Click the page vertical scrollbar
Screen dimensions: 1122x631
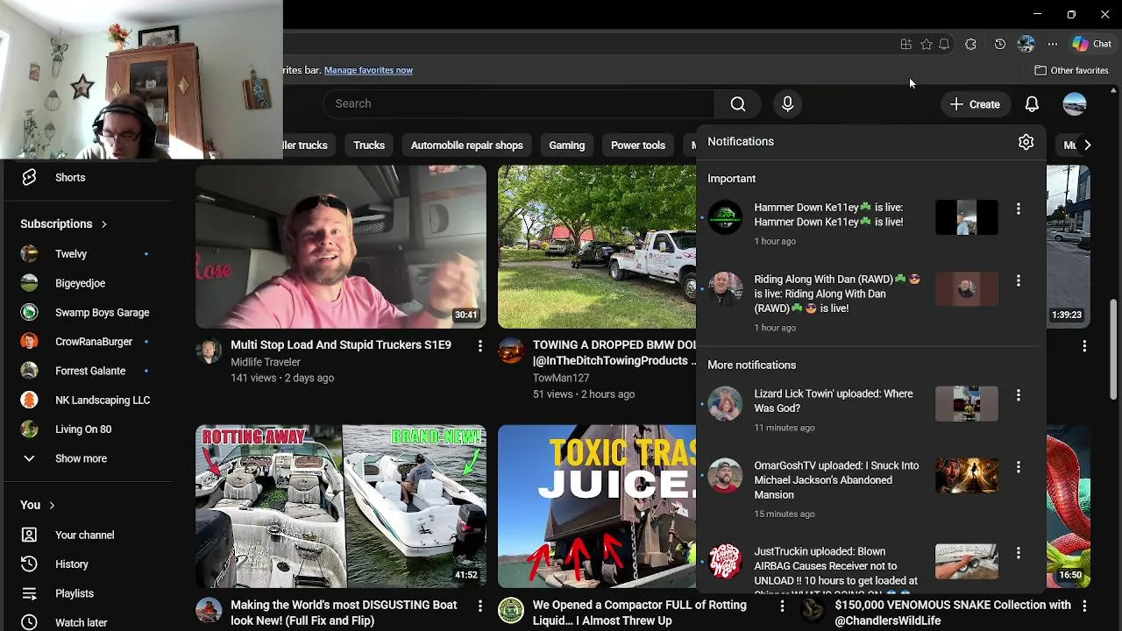pyautogui.click(x=1114, y=351)
